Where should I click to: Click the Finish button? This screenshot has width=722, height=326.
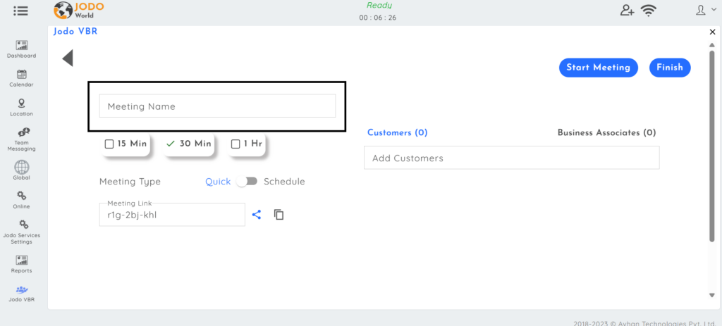click(670, 68)
